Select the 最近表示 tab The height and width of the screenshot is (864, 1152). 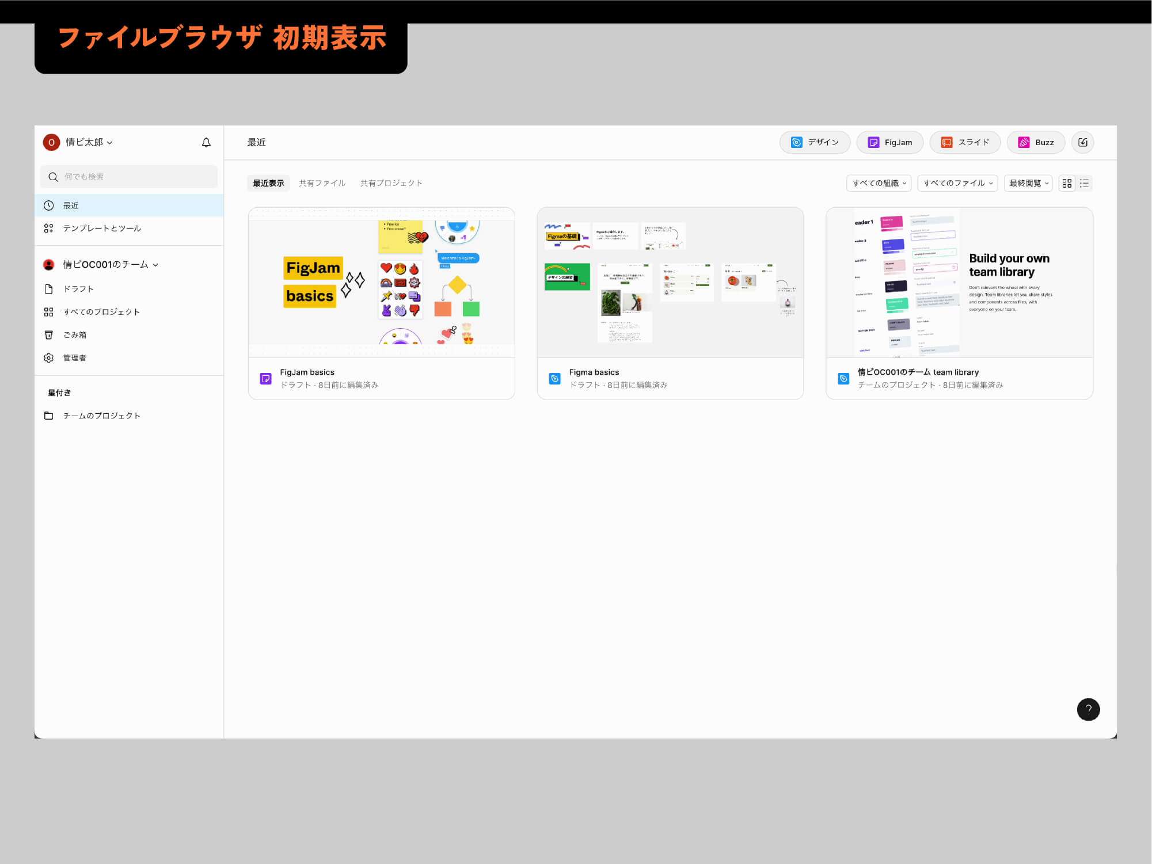click(x=268, y=183)
